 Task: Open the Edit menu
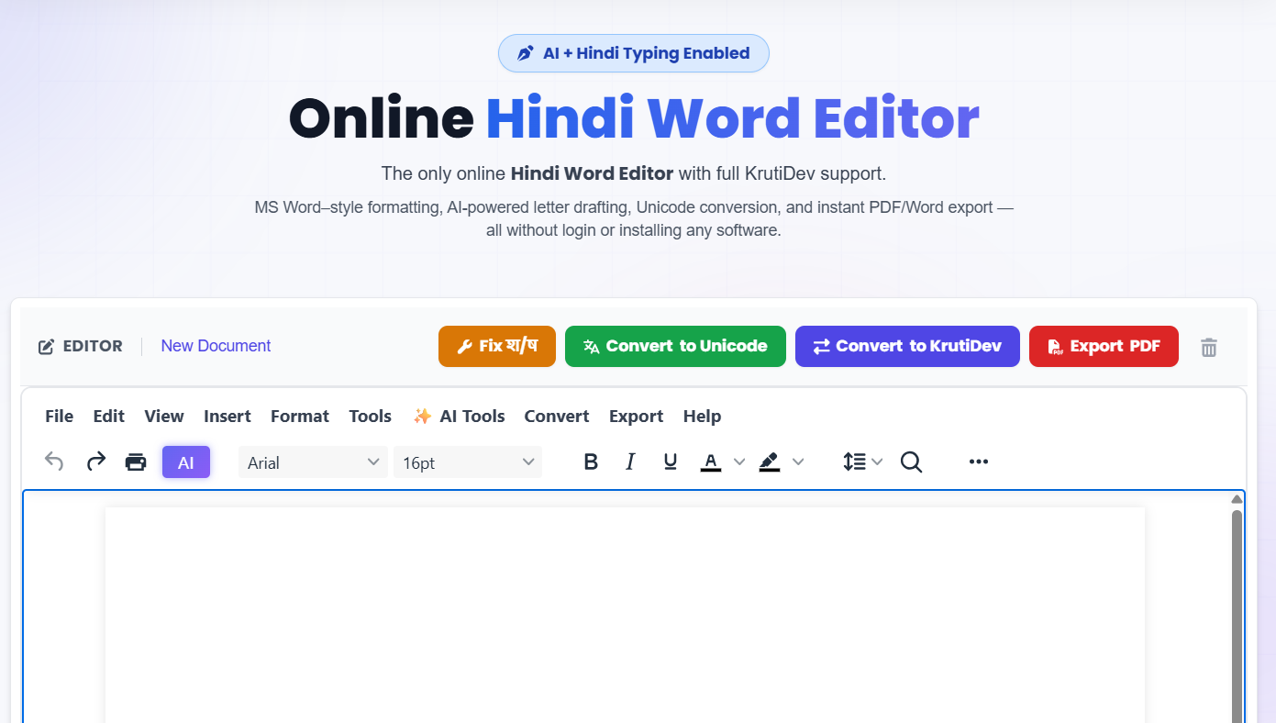tap(108, 416)
